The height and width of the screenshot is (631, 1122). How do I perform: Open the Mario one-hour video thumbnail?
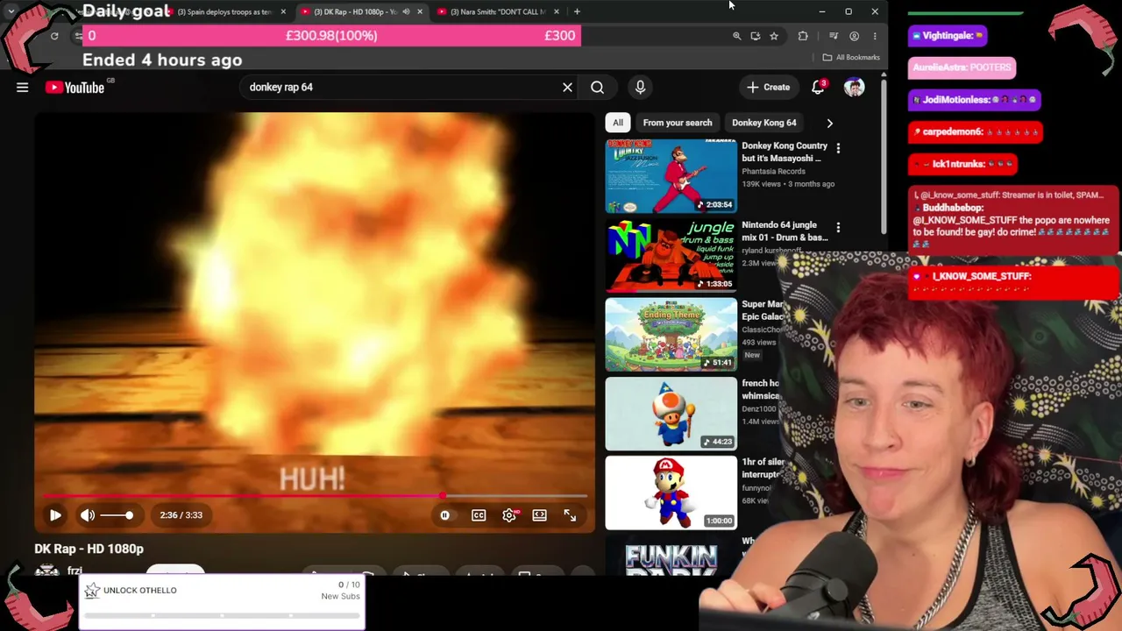(x=671, y=493)
